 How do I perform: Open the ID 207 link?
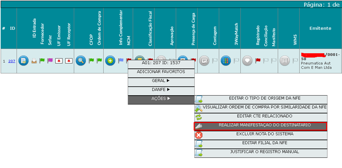tap(12, 61)
